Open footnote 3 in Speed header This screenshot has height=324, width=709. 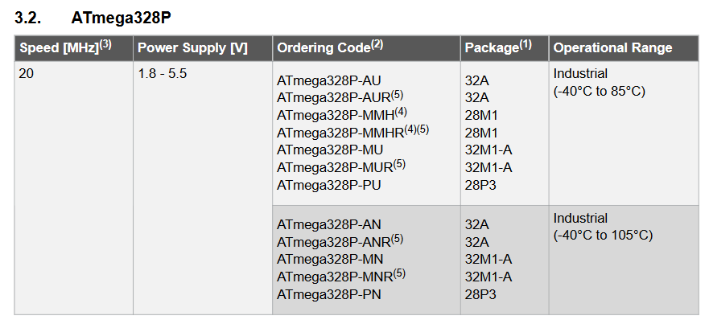105,44
